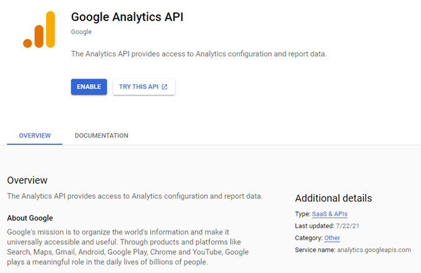Switch to the DOCUMENTATION tab
The height and width of the screenshot is (273, 421).
pos(101,135)
